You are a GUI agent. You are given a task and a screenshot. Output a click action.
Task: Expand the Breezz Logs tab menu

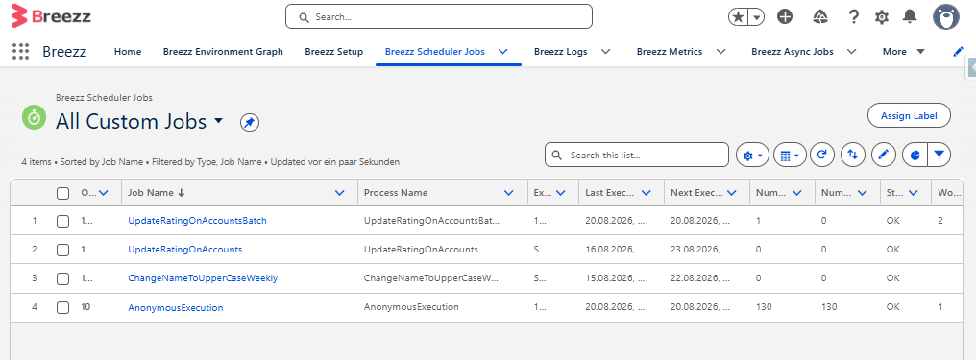[605, 52]
